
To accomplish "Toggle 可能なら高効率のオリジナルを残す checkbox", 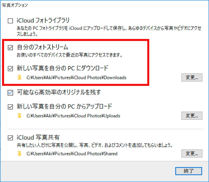I will pos(10,93).
